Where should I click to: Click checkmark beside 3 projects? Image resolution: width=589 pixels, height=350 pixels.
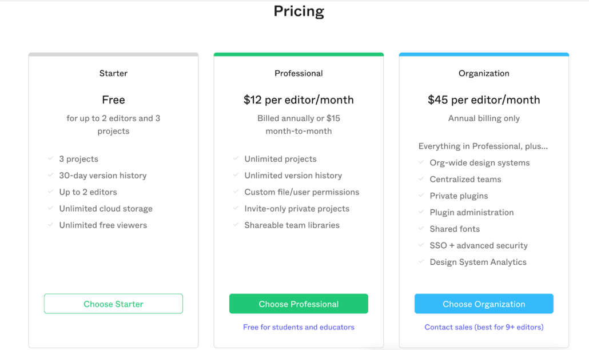click(51, 158)
